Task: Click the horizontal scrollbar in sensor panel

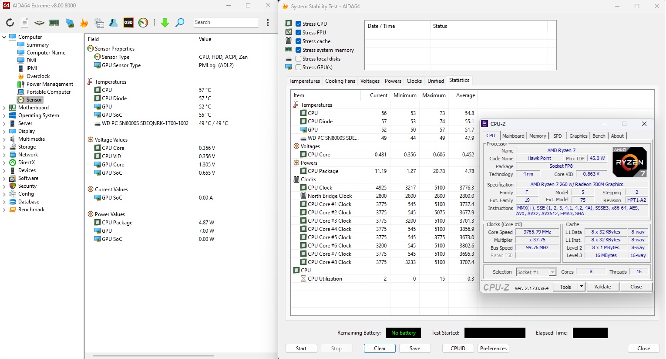Action: (153, 356)
